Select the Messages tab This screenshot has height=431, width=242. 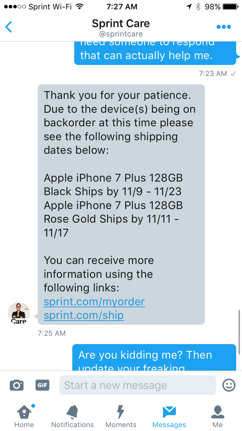[x=169, y=416]
